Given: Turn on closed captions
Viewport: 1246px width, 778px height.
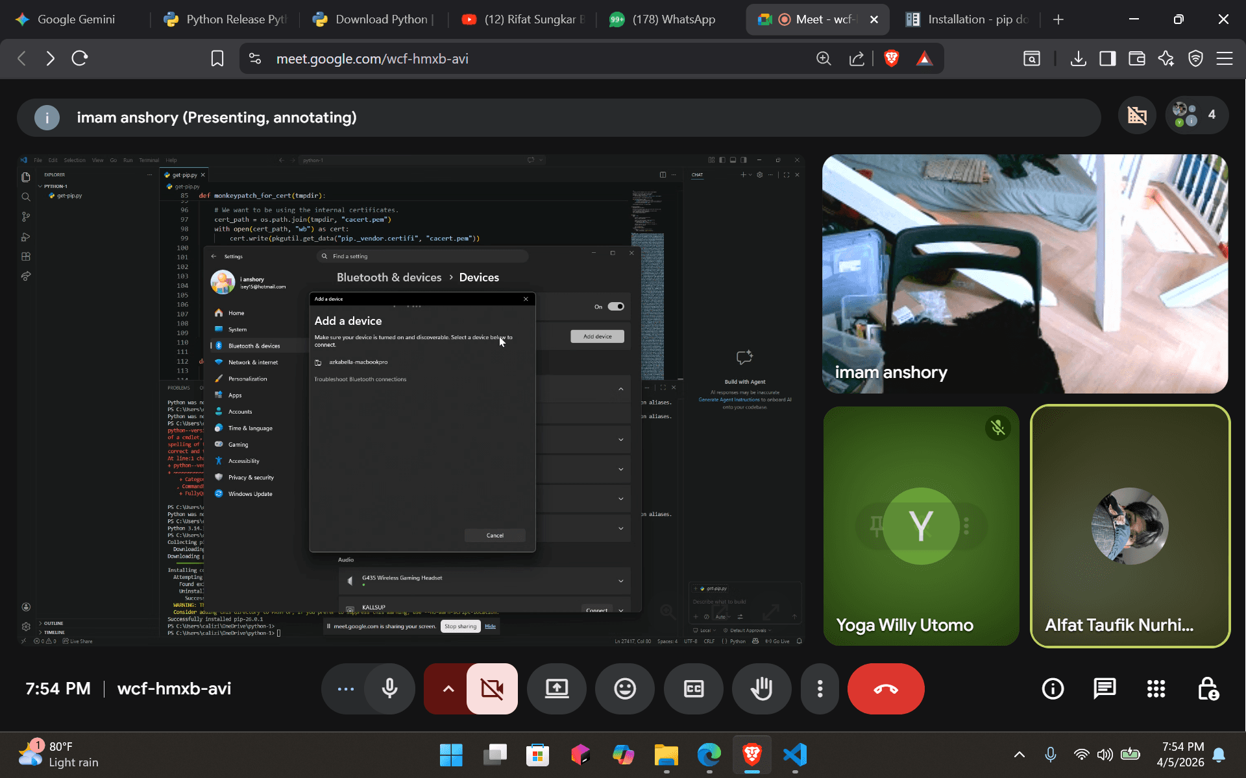Looking at the screenshot, I should coord(693,689).
